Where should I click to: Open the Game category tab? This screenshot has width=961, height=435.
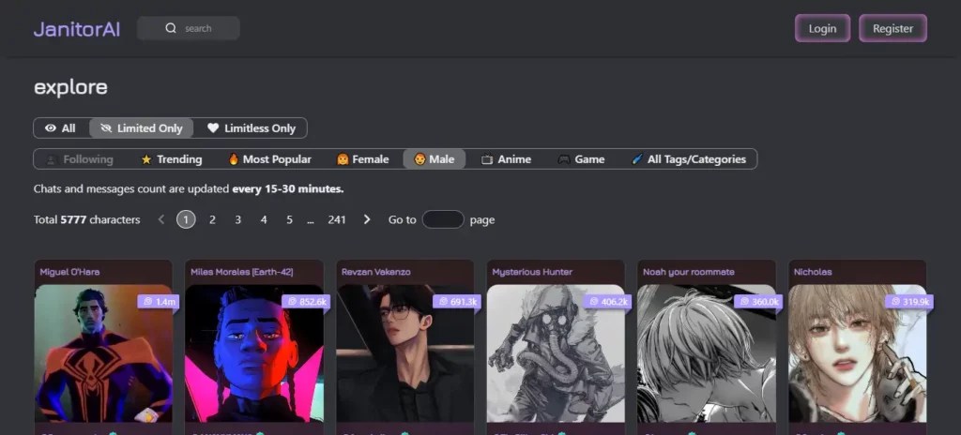(581, 159)
